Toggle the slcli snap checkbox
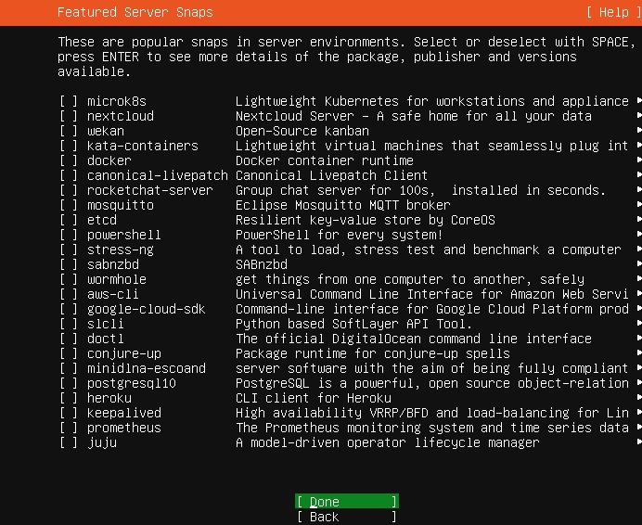 pos(69,324)
